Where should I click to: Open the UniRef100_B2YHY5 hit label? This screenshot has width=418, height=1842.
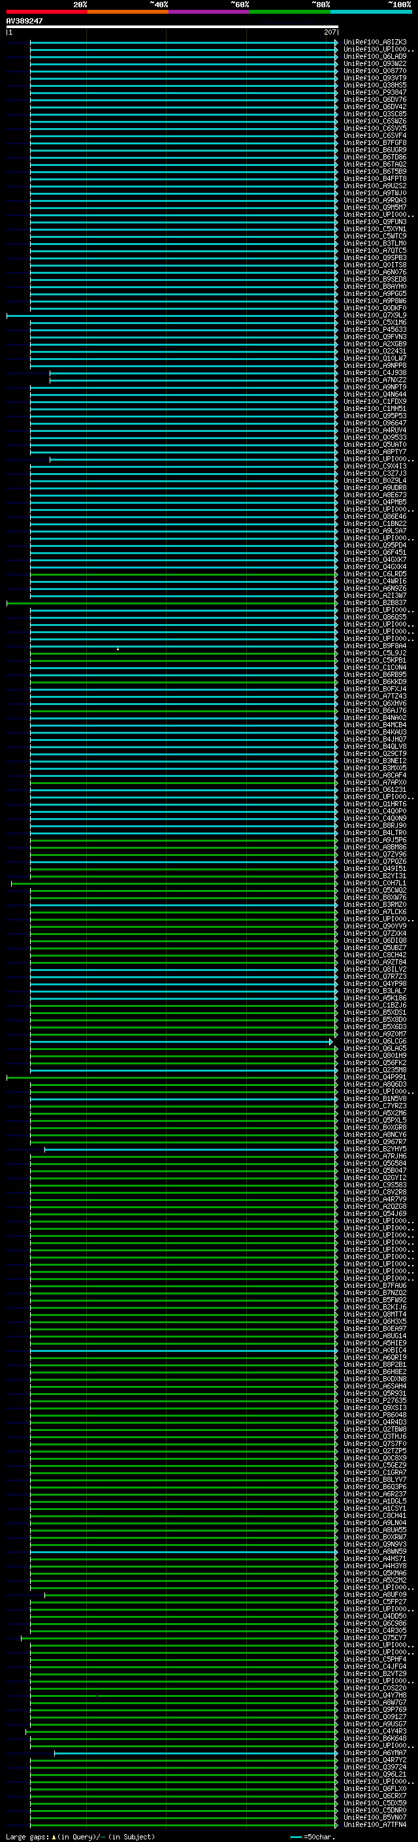click(374, 1149)
